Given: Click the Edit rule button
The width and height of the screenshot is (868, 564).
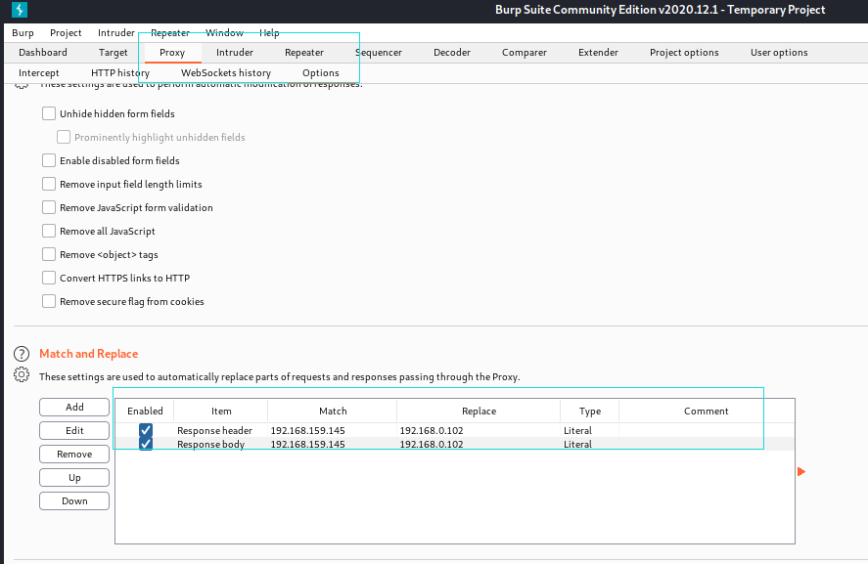Looking at the screenshot, I should 74,430.
